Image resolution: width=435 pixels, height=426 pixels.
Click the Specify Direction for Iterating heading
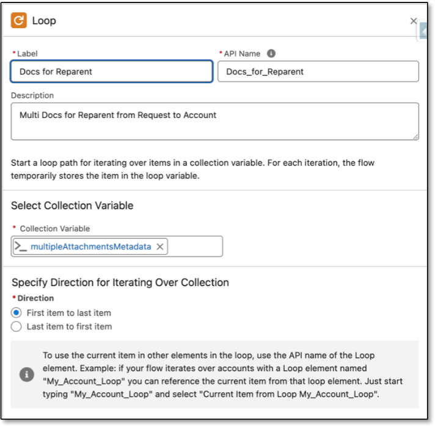point(120,282)
